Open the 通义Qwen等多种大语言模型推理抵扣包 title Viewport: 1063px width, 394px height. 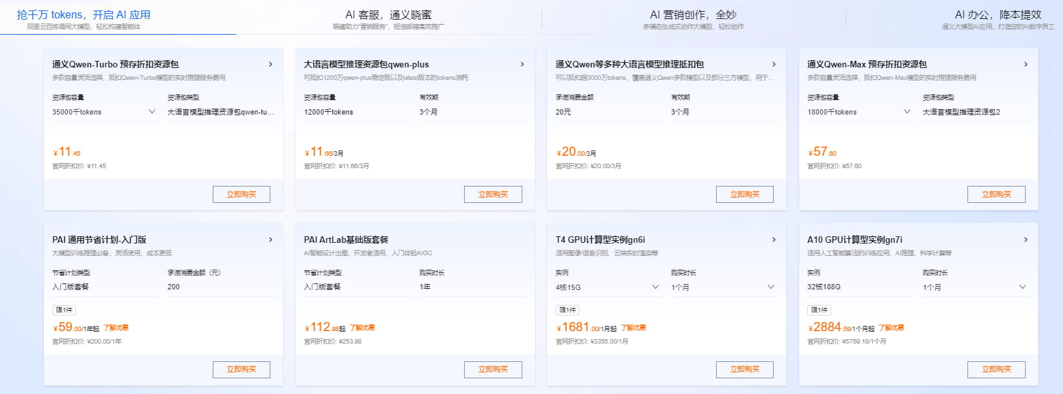pos(630,64)
